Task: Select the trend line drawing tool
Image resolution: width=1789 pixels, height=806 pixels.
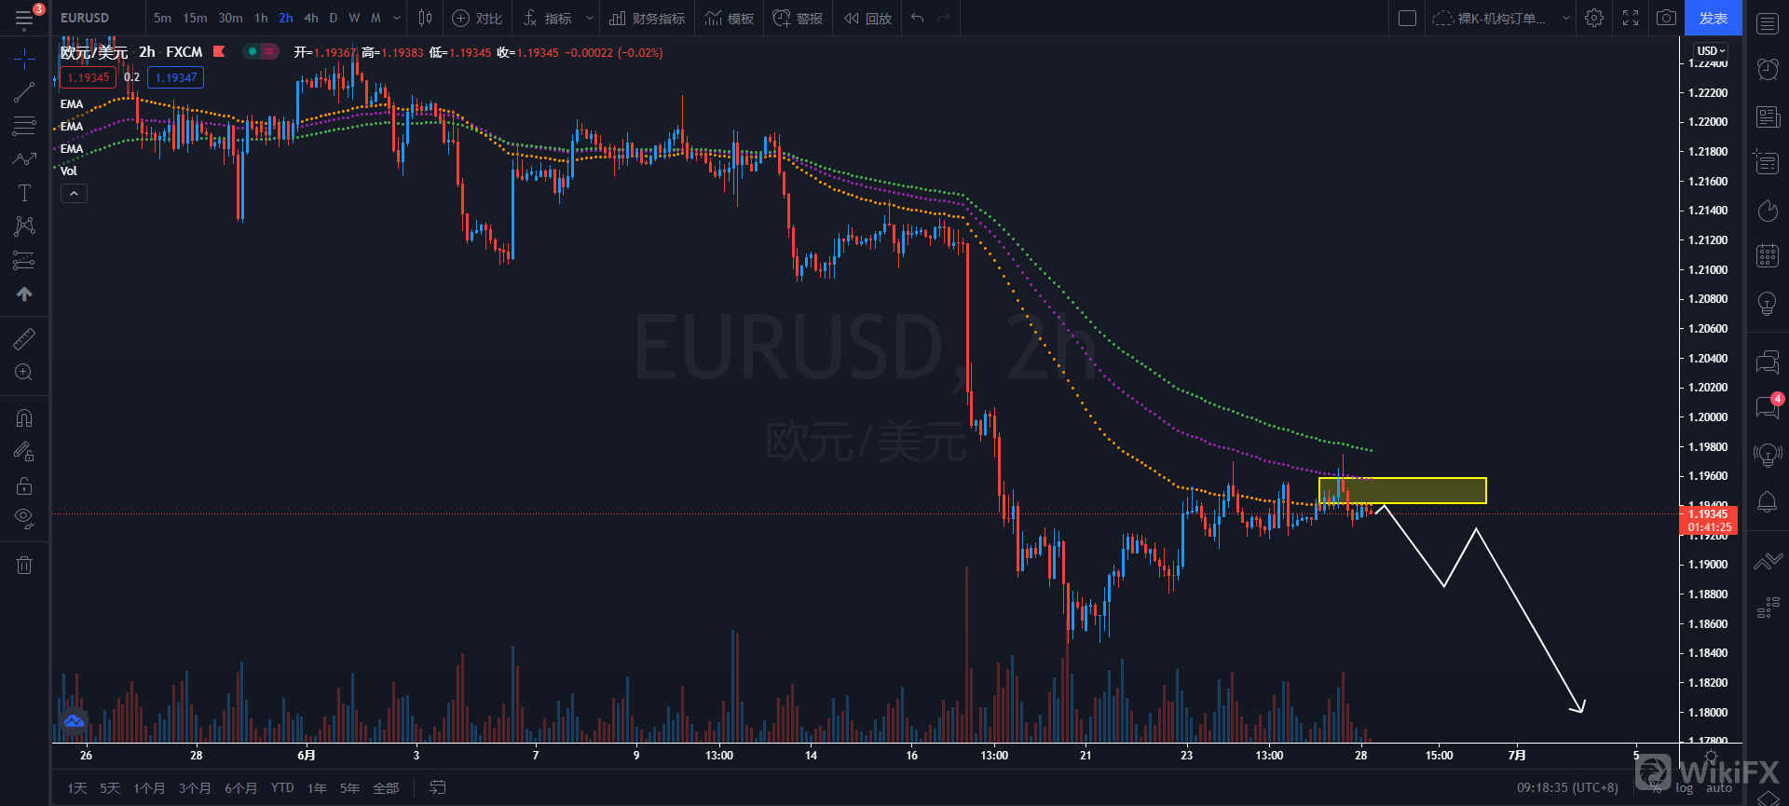Action: [24, 91]
